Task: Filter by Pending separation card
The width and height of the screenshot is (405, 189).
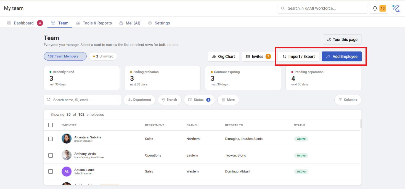Action: tap(324, 78)
